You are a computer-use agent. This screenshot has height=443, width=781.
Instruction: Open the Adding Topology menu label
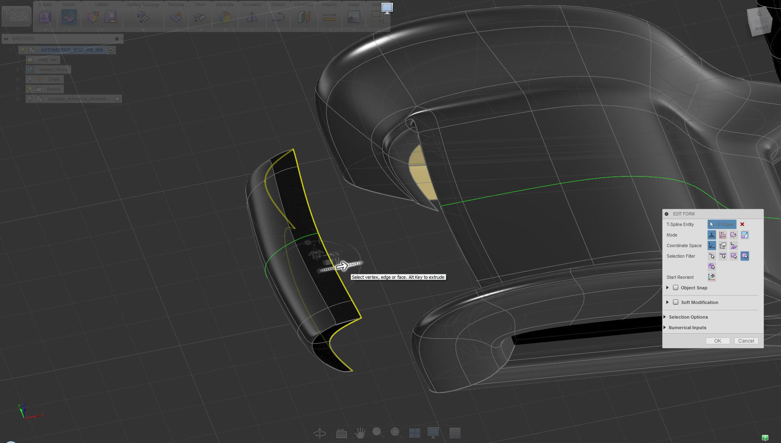pos(143,4)
